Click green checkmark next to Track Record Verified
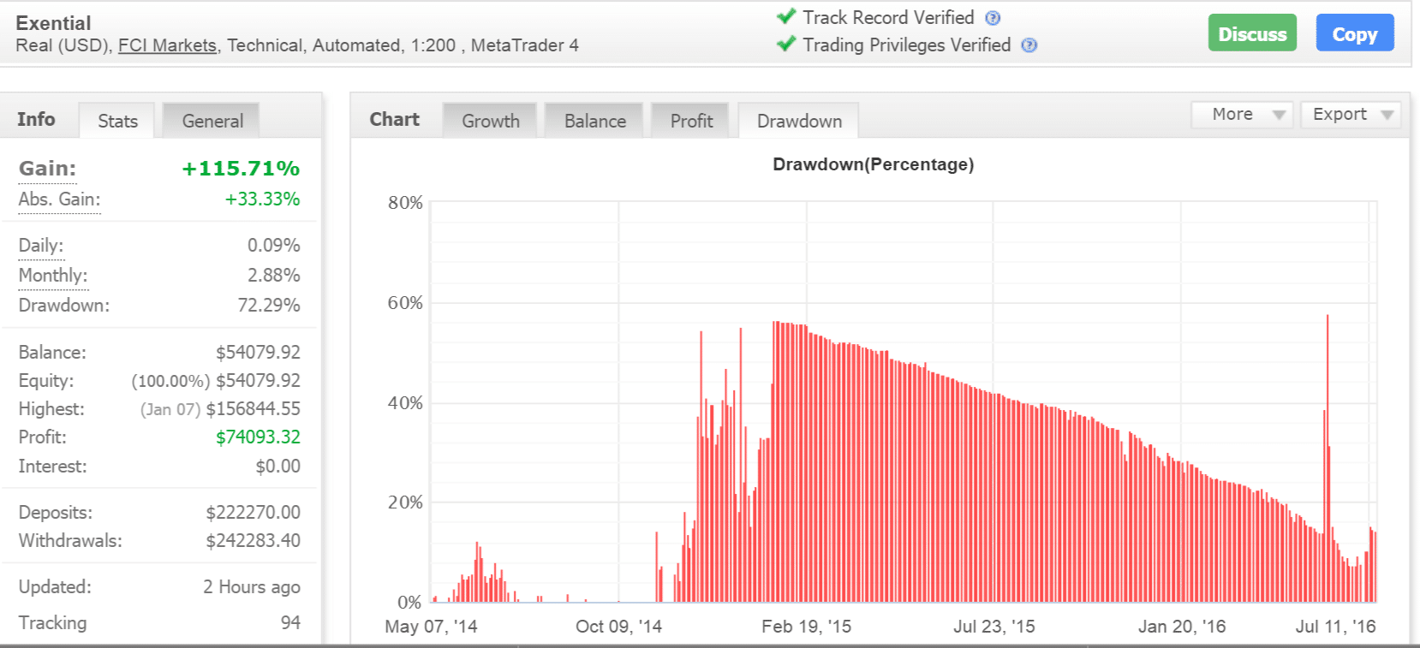 (x=786, y=17)
